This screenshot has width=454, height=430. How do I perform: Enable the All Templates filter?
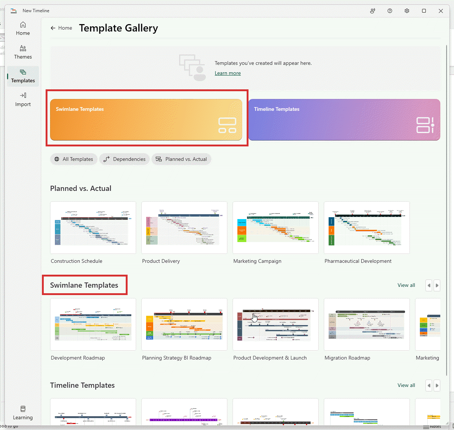(73, 159)
